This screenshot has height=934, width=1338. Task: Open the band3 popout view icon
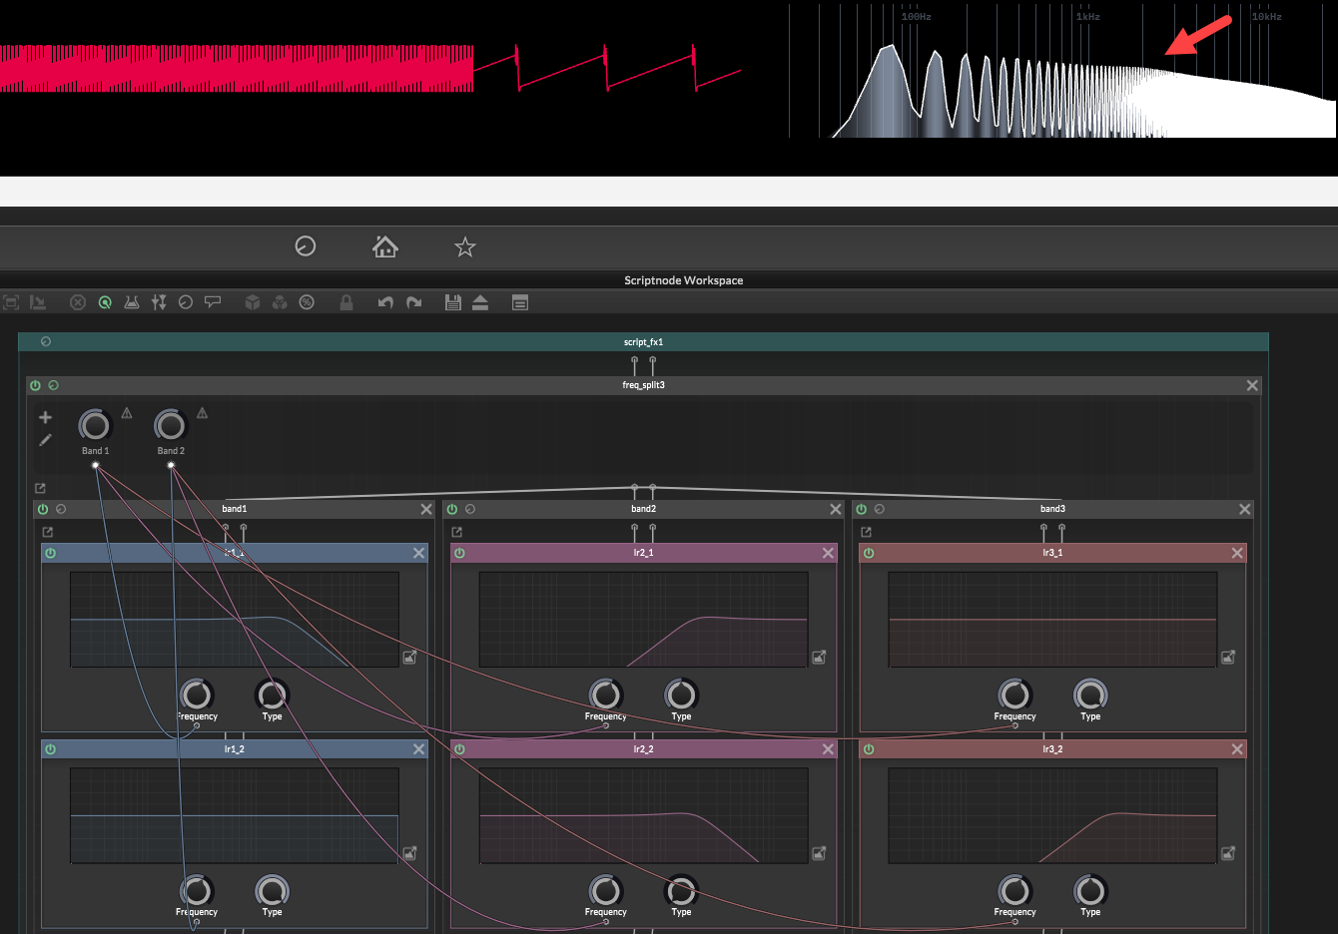point(866,532)
